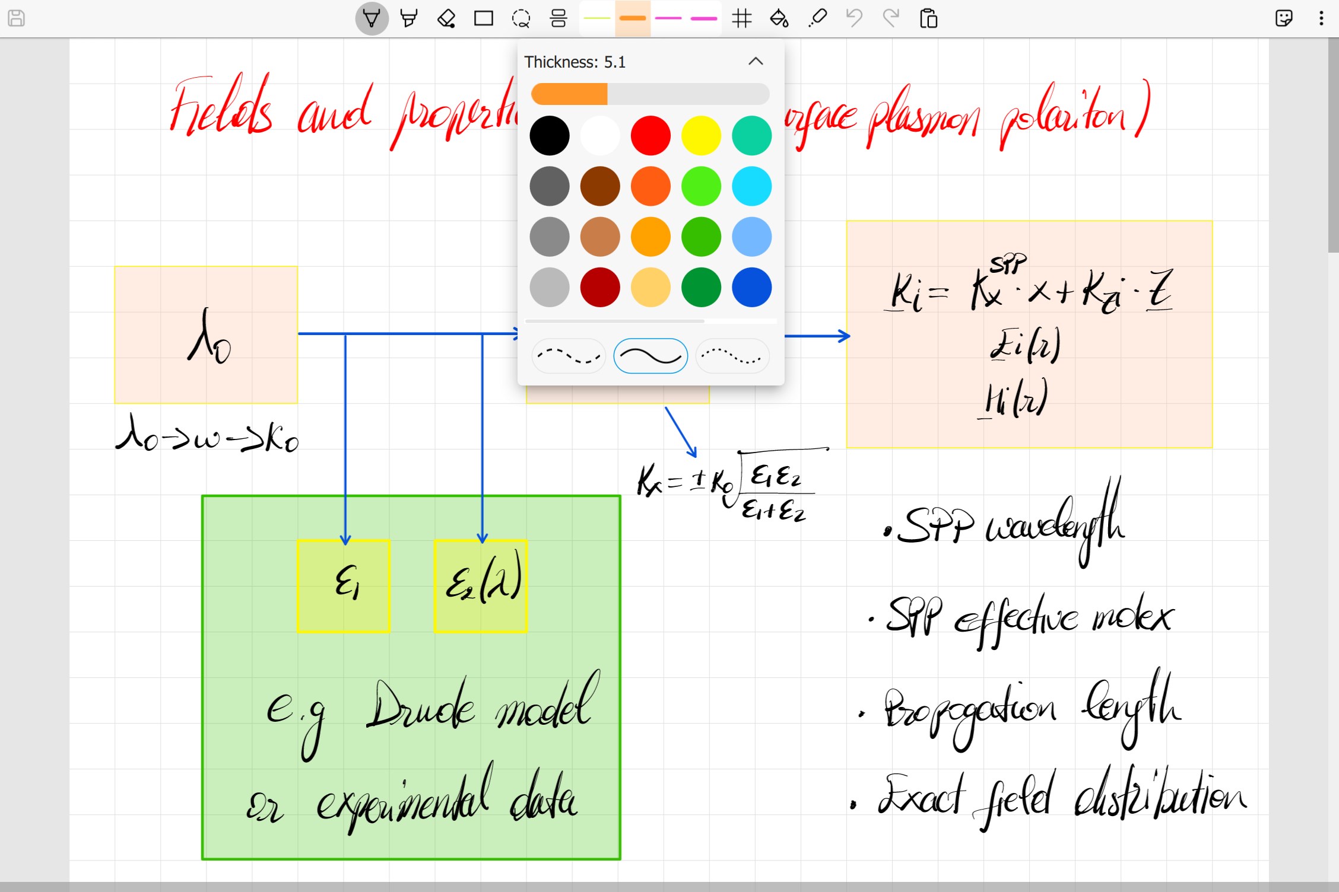This screenshot has width=1339, height=892.
Task: Select the rectangle shape tool
Action: coord(484,18)
